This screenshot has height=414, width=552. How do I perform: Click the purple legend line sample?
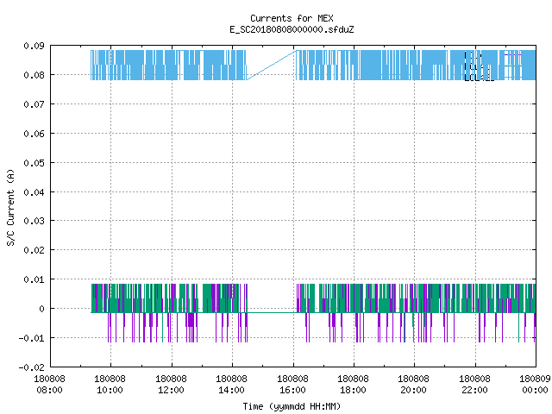point(513,54)
